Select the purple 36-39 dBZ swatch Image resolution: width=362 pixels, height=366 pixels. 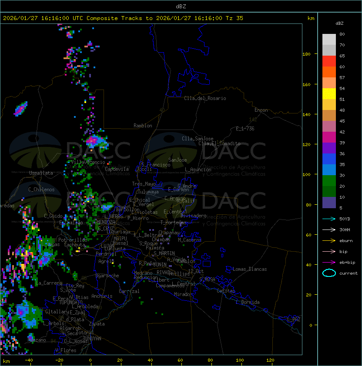pyautogui.click(x=329, y=148)
